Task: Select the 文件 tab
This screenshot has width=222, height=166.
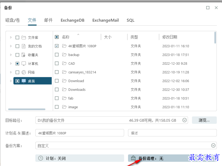Action: click(32, 20)
